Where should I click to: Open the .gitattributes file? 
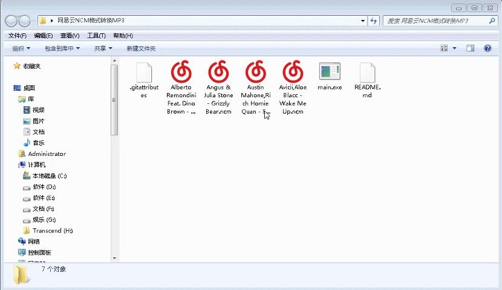point(143,73)
